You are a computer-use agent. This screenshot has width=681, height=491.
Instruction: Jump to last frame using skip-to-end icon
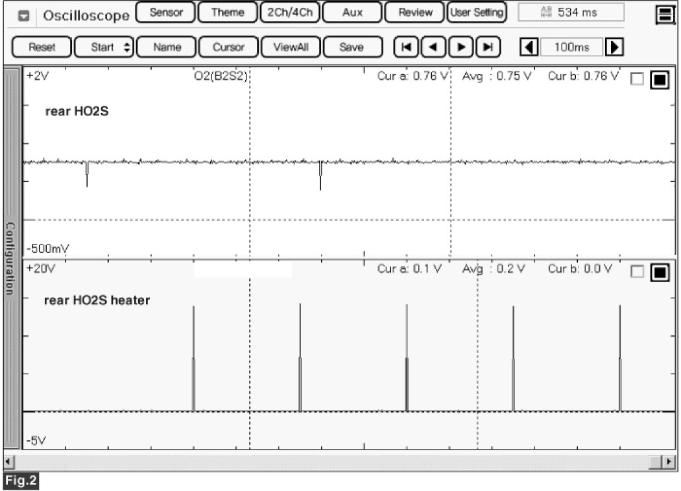pos(488,47)
